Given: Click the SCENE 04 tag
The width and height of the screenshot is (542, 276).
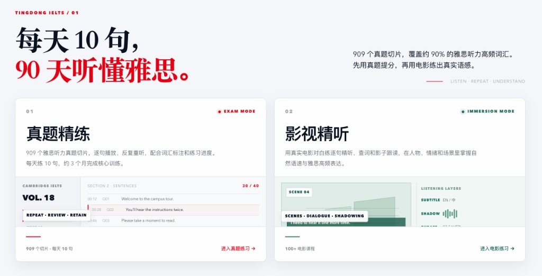Looking at the screenshot, I should click(299, 192).
